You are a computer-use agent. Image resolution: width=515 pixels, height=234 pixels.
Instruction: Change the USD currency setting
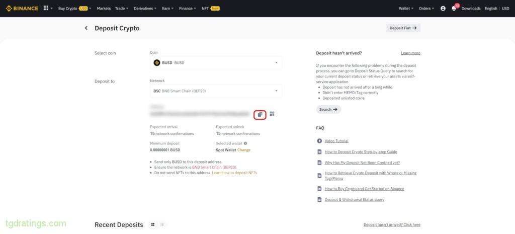(505, 9)
